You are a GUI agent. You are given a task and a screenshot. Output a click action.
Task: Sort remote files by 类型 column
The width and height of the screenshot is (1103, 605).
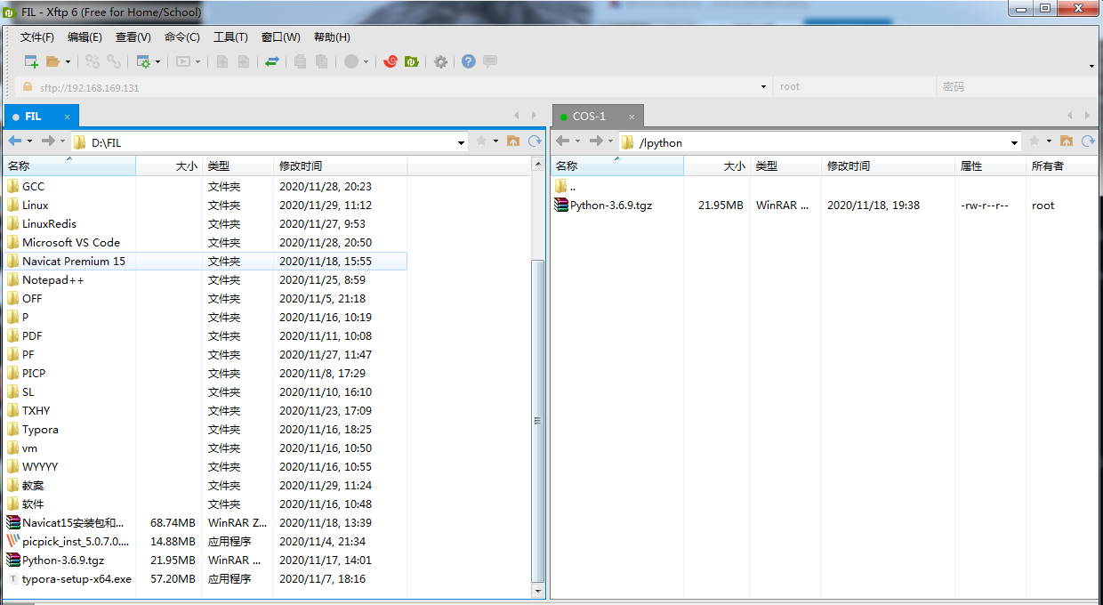(785, 166)
